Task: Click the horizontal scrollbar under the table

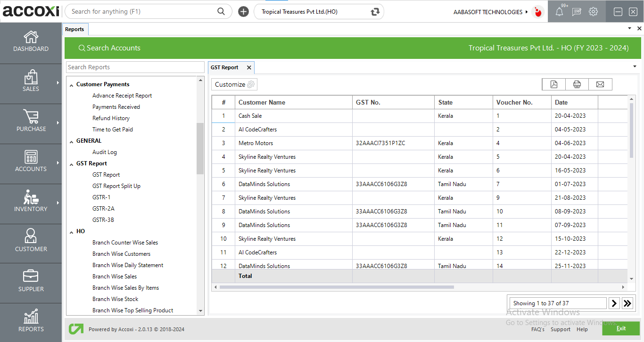Action: pos(336,287)
